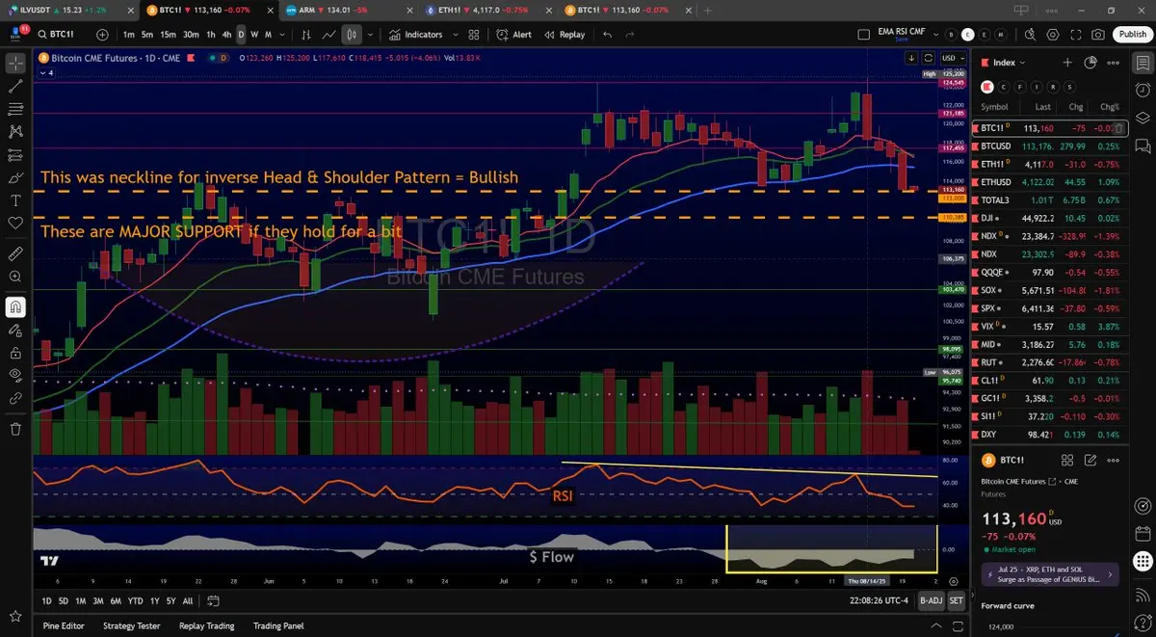This screenshot has height=637, width=1156.
Task: Toggle B-ADJ back-adjustment button
Action: pos(931,600)
